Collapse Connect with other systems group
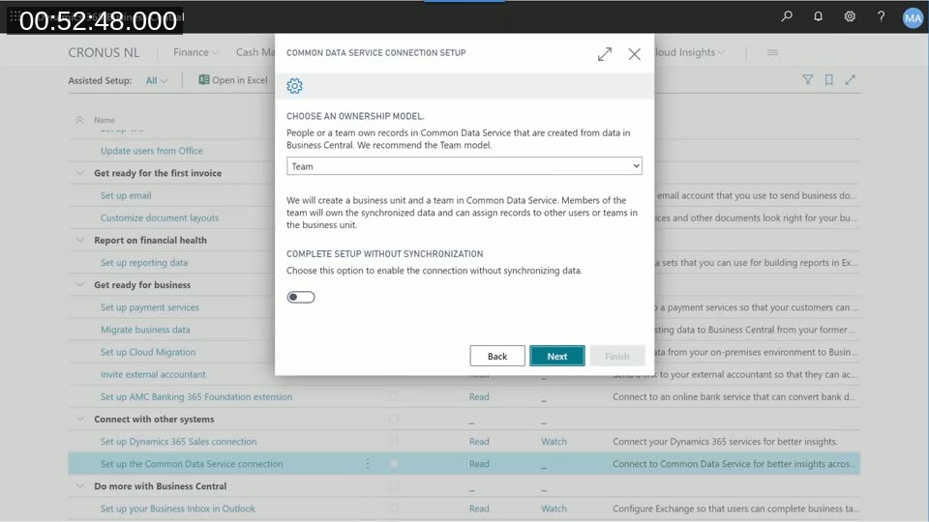929x522 pixels. coord(80,419)
